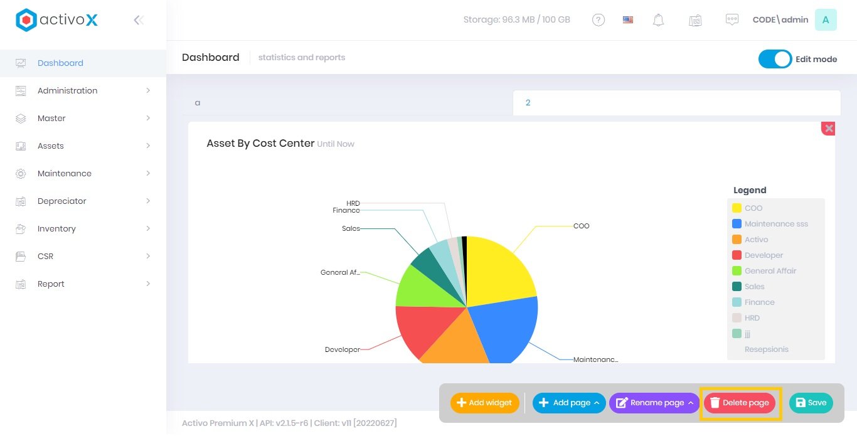
Task: Click the Delete page button
Action: (x=740, y=403)
